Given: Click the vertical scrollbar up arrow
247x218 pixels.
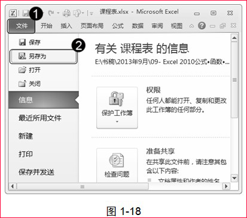Looking at the screenshot, I should pos(234,38).
